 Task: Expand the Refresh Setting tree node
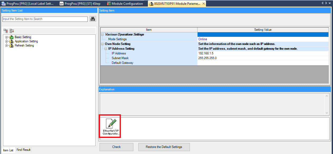[x=6, y=46]
